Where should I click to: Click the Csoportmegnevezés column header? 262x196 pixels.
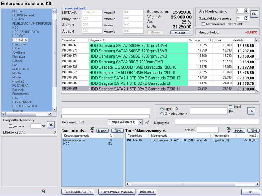tap(81, 136)
